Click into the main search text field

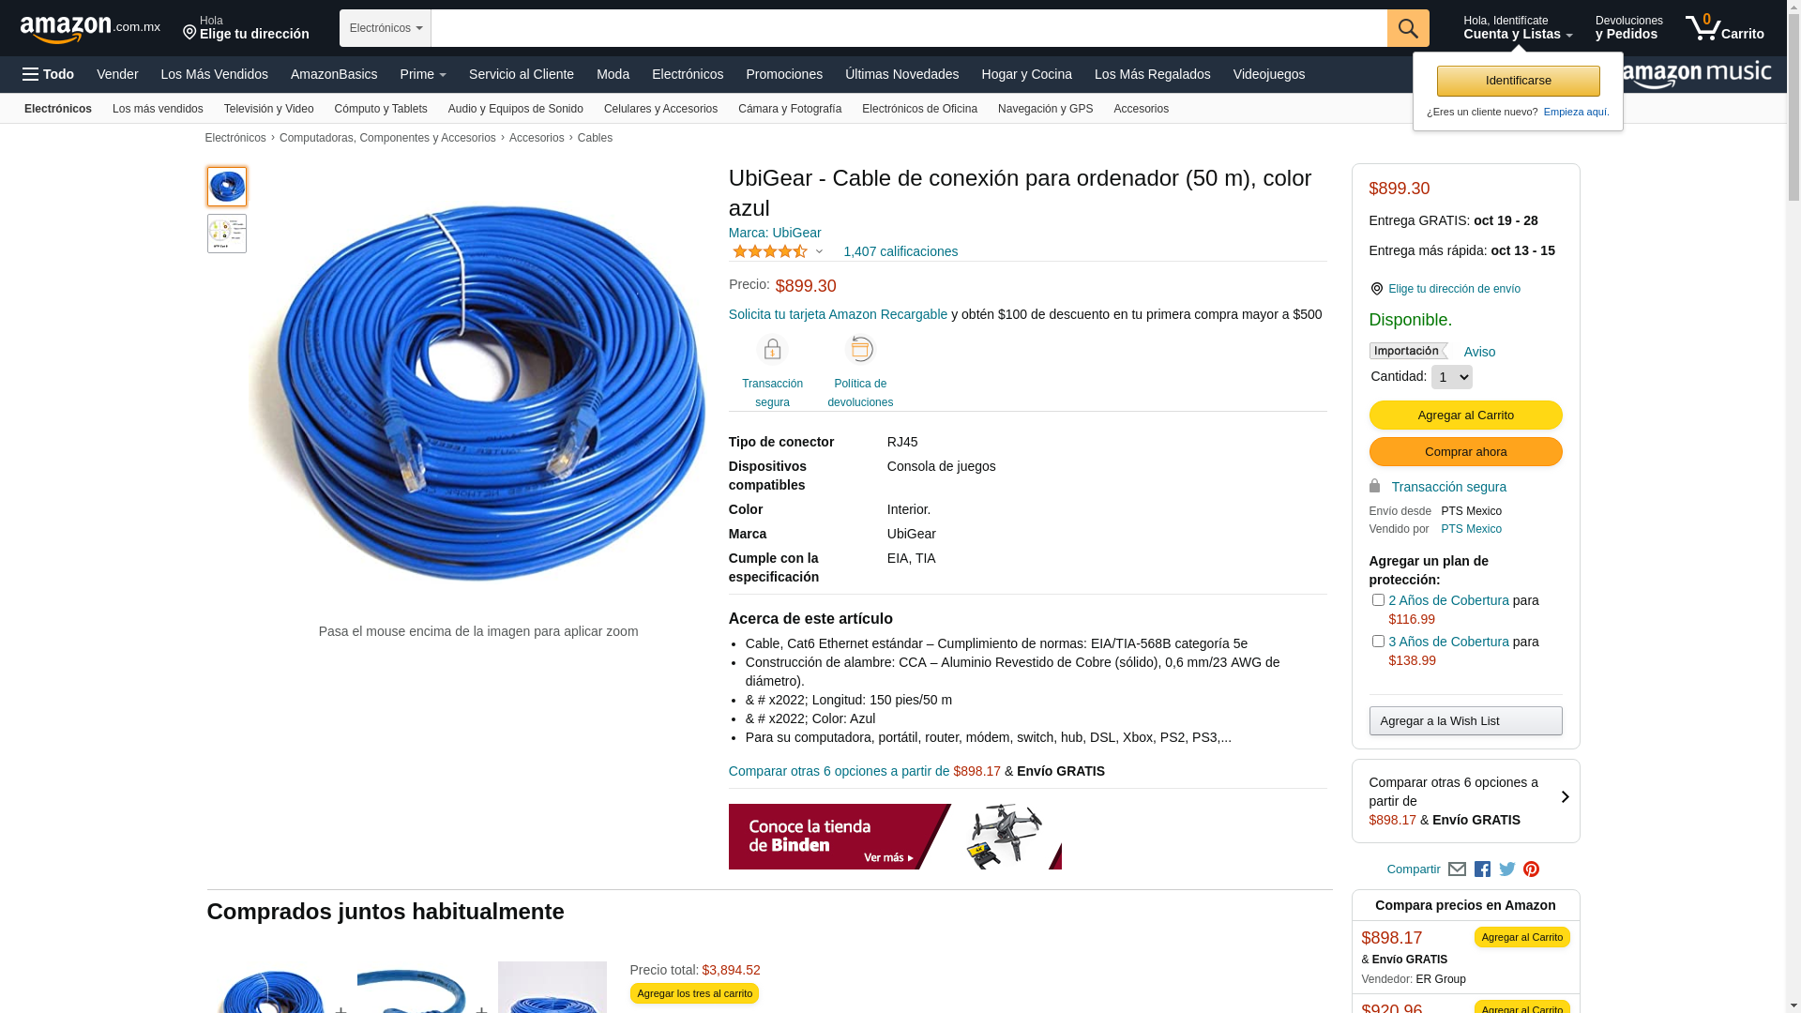pos(909,28)
